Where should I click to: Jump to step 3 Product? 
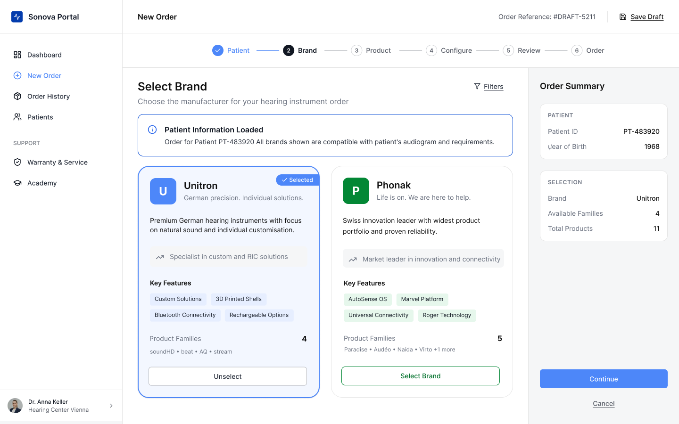click(371, 50)
